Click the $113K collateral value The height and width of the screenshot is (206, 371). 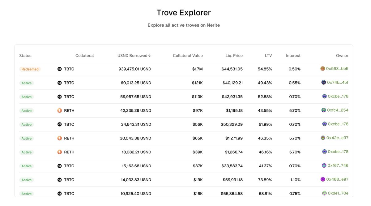[197, 97]
